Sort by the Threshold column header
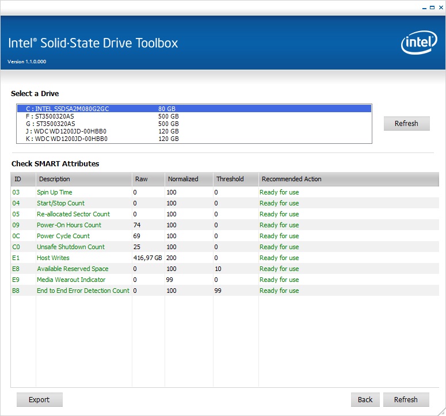This screenshot has height=416, width=446. point(236,179)
